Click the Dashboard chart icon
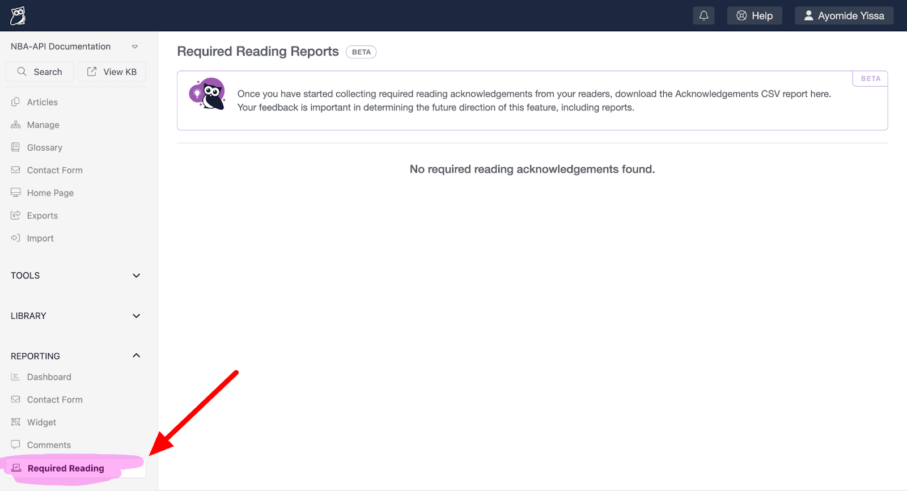This screenshot has width=907, height=491. tap(16, 377)
